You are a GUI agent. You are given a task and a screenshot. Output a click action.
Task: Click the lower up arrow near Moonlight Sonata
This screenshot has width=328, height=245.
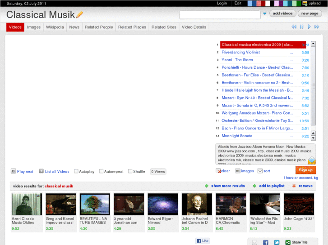[313, 133]
